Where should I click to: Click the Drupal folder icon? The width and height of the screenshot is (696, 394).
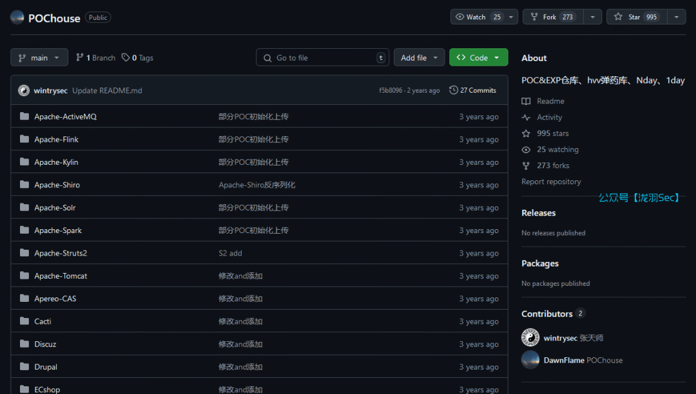[x=24, y=366]
